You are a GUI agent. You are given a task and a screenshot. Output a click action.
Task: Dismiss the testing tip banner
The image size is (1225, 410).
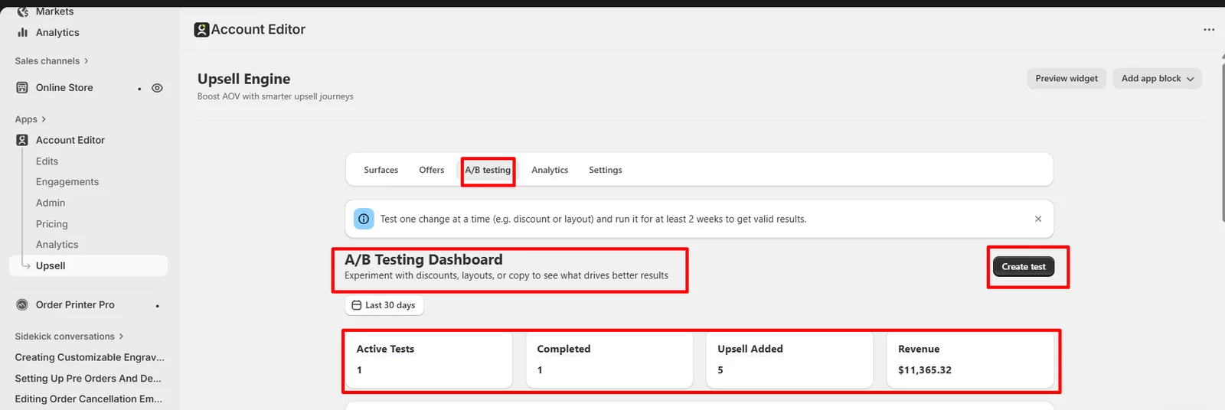(x=1038, y=219)
